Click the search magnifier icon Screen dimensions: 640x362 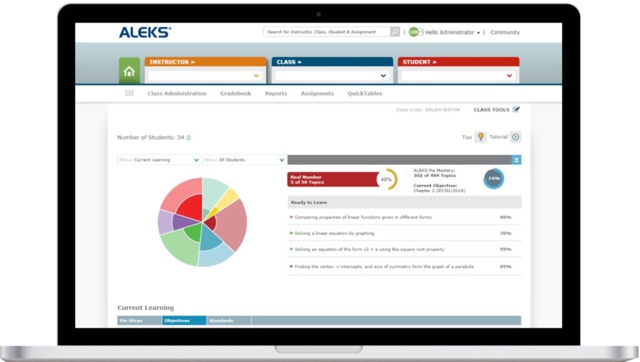click(395, 32)
